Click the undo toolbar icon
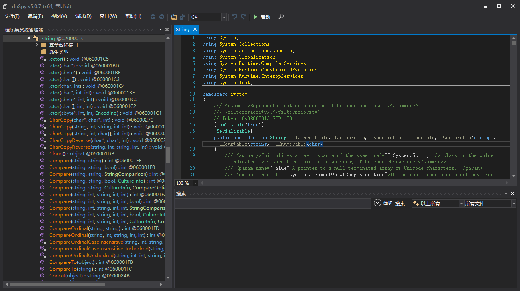The width and height of the screenshot is (520, 291). coord(235,17)
